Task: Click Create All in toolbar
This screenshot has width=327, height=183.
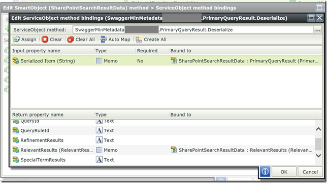Action: click(x=151, y=40)
